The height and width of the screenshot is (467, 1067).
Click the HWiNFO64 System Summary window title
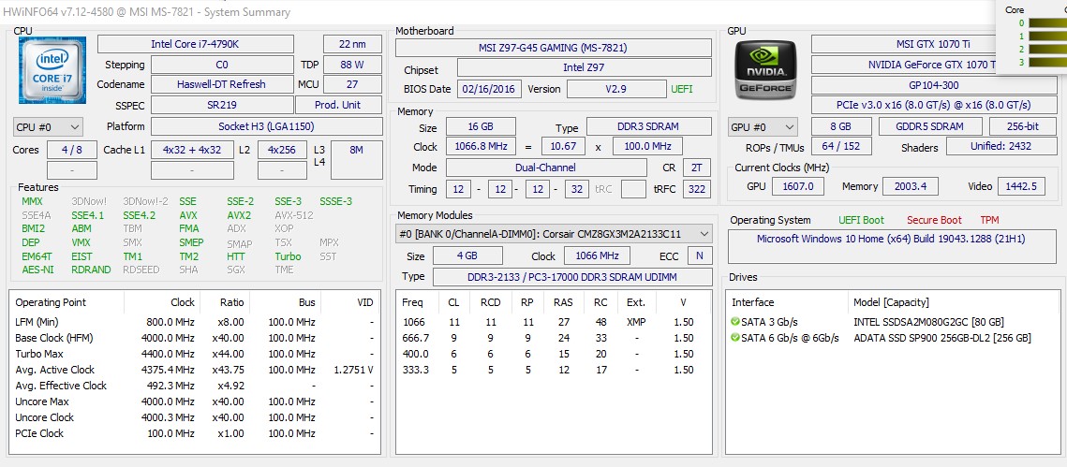point(146,11)
